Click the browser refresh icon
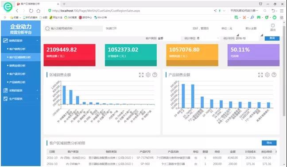 tap(31, 11)
